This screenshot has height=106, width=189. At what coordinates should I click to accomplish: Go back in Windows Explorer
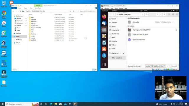(x=13, y=11)
